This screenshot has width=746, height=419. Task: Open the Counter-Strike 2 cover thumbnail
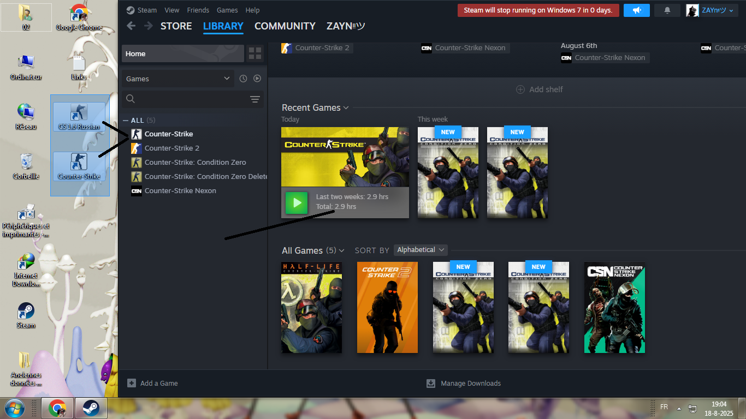tap(387, 307)
